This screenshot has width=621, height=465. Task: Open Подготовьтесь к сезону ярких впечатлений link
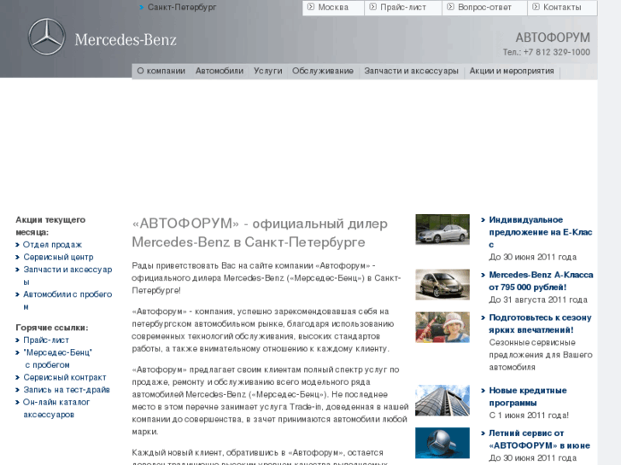[x=540, y=323]
